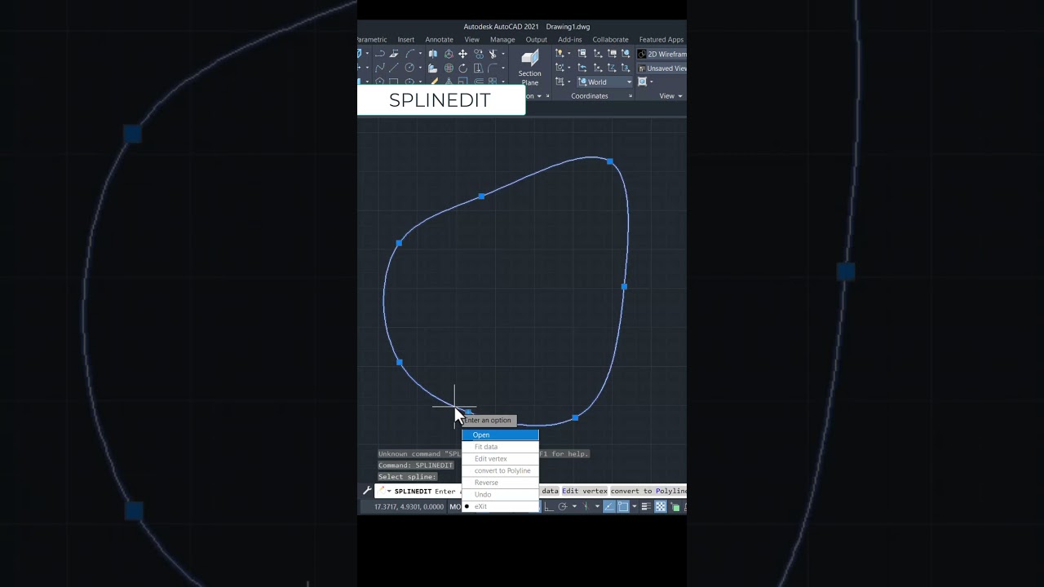Choose Open from the SPLINEDIT option menu

(500, 435)
